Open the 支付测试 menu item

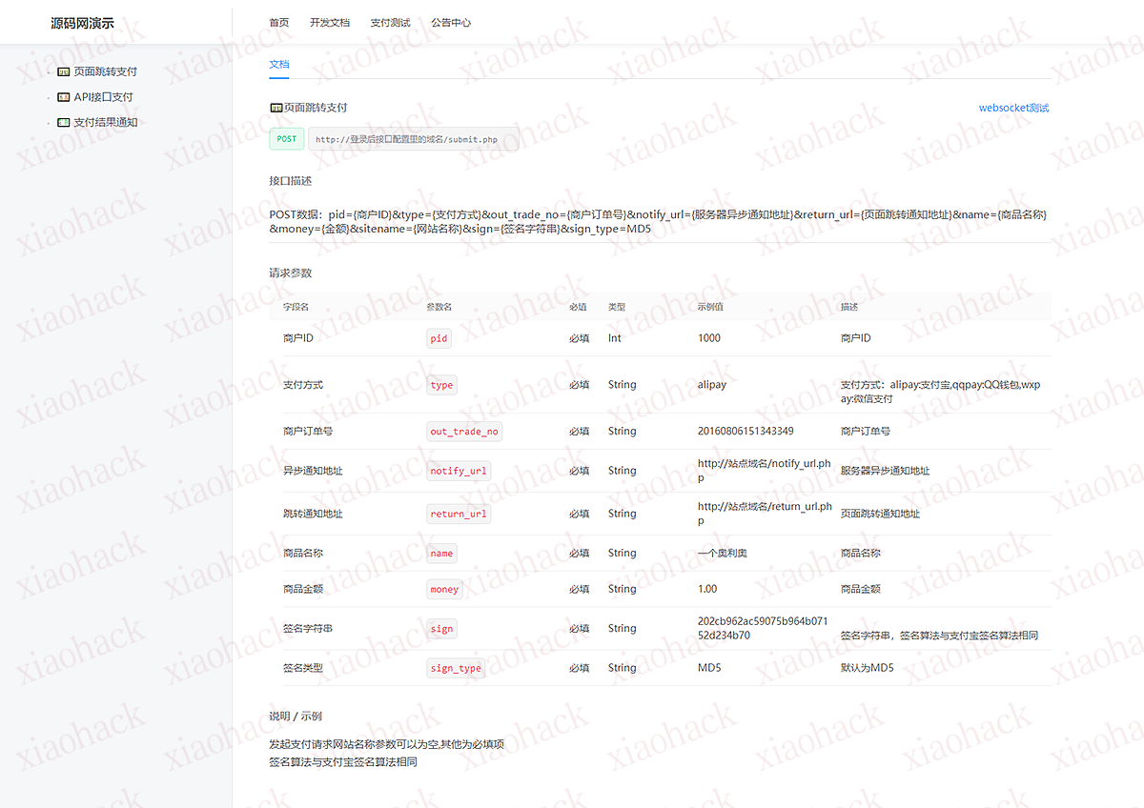(390, 22)
